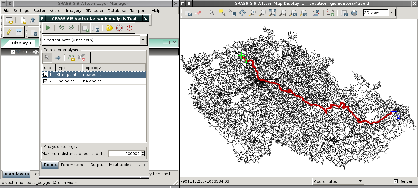Open the analyze map chart icon
This screenshot has width=418, height=188.
coord(316,13)
